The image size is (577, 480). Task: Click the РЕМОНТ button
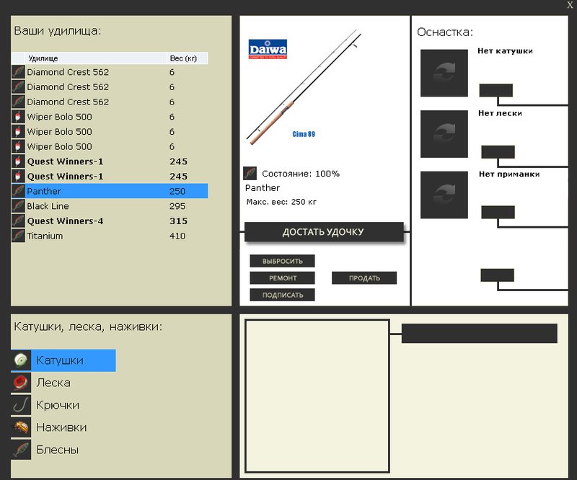coord(282,278)
